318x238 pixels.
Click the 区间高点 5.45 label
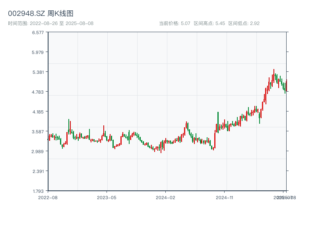[209, 23]
